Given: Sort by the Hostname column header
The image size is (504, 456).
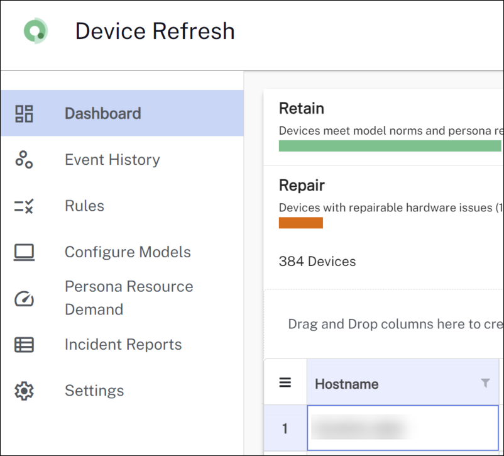Looking at the screenshot, I should [x=347, y=384].
